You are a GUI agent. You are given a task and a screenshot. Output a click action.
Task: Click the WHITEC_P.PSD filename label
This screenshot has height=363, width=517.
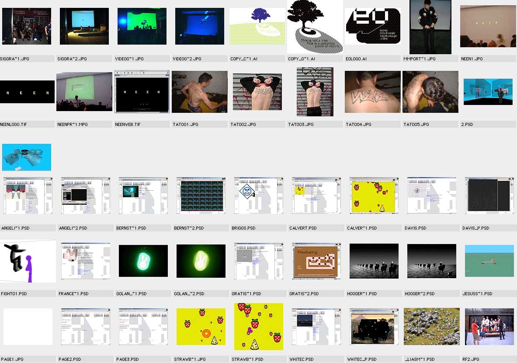pos(361,360)
